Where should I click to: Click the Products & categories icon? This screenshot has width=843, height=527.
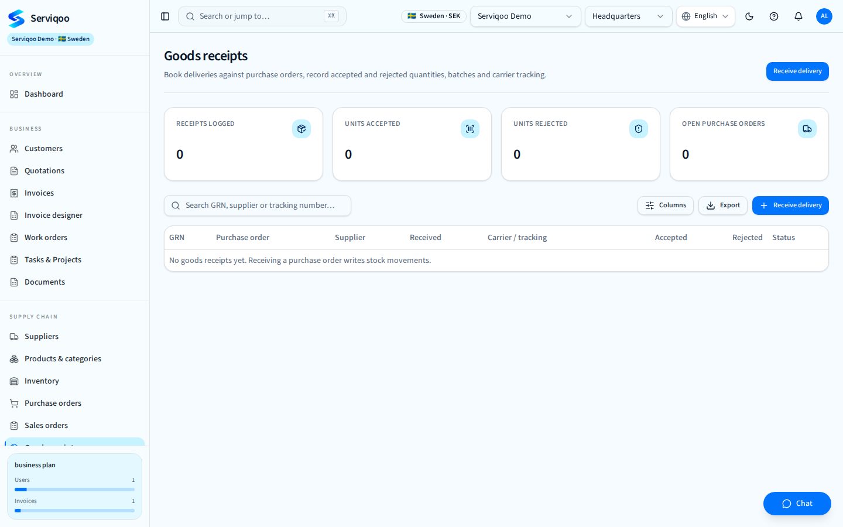(14, 359)
